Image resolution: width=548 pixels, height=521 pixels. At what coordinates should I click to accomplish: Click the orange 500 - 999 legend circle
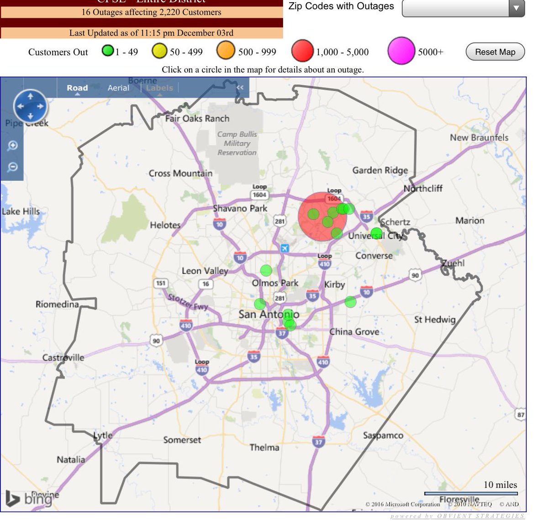coord(226,51)
